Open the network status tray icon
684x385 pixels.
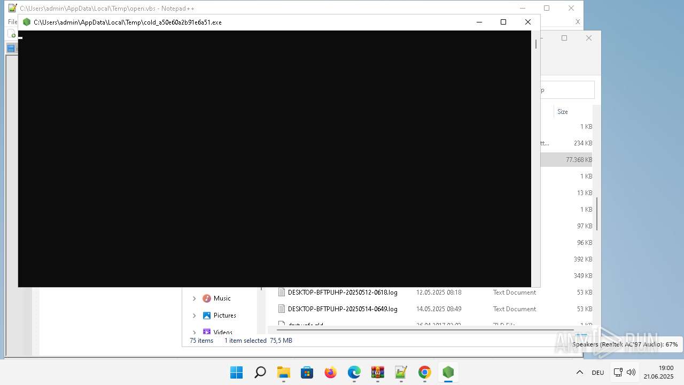(x=618, y=372)
